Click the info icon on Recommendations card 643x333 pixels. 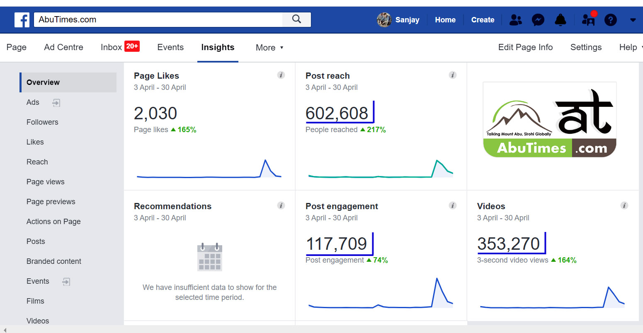(x=281, y=205)
